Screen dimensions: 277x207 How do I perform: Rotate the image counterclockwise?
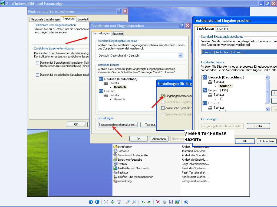[x=149, y=202]
